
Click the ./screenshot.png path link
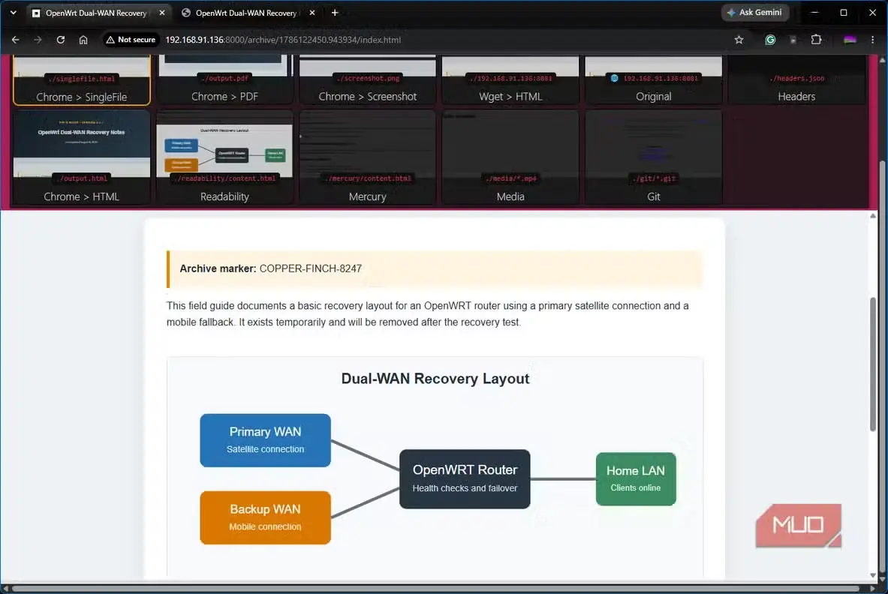point(368,78)
